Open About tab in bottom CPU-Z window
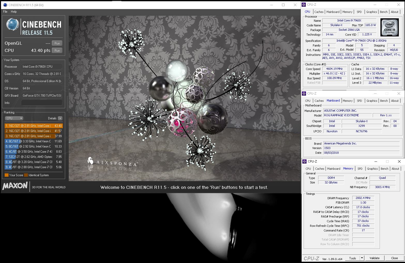 coord(395,169)
